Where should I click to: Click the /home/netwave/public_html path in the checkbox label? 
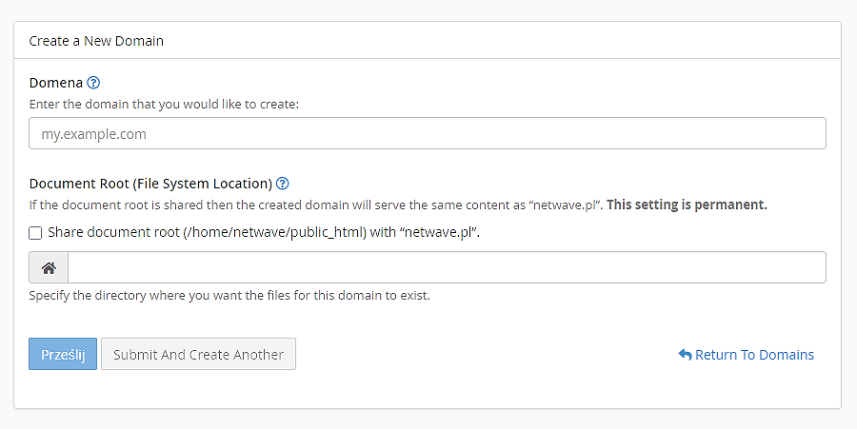coord(275,232)
